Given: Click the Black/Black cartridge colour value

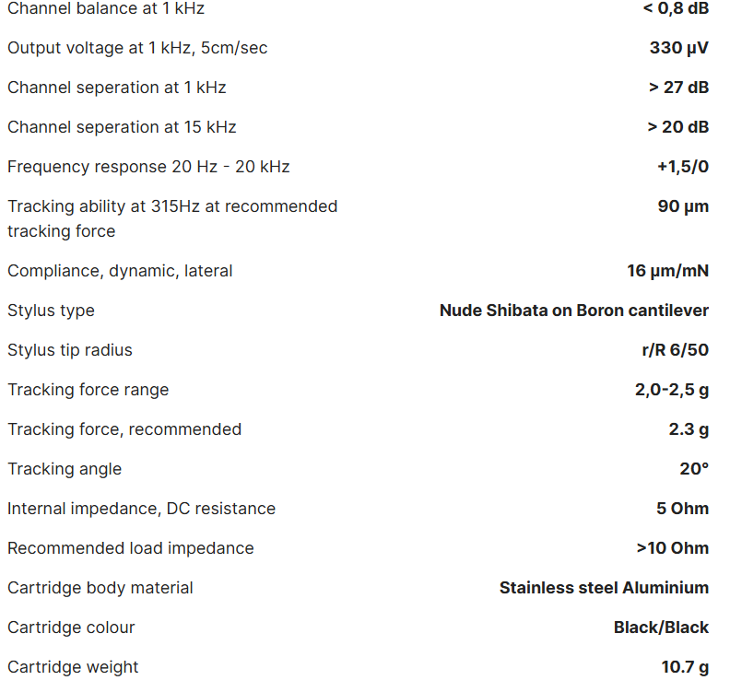Looking at the screenshot, I should point(661,627).
